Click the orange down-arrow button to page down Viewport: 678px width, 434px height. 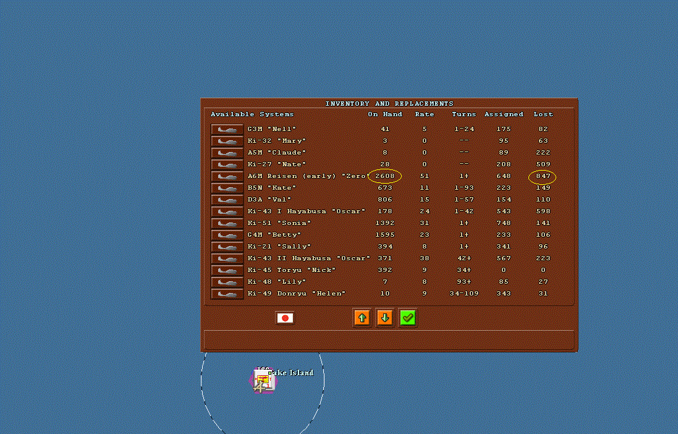point(385,318)
